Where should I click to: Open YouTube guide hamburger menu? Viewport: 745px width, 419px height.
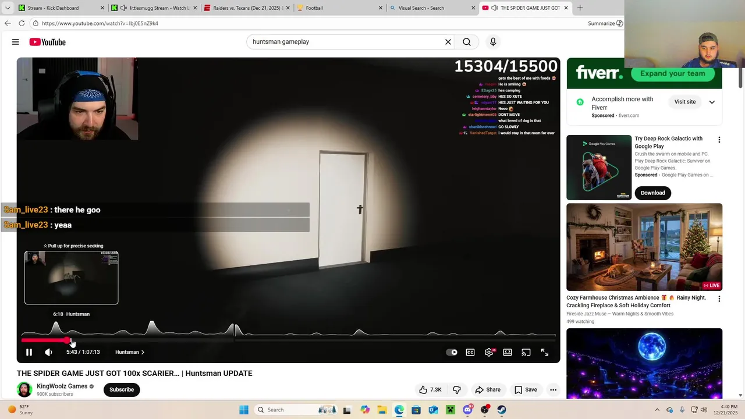pos(16,42)
